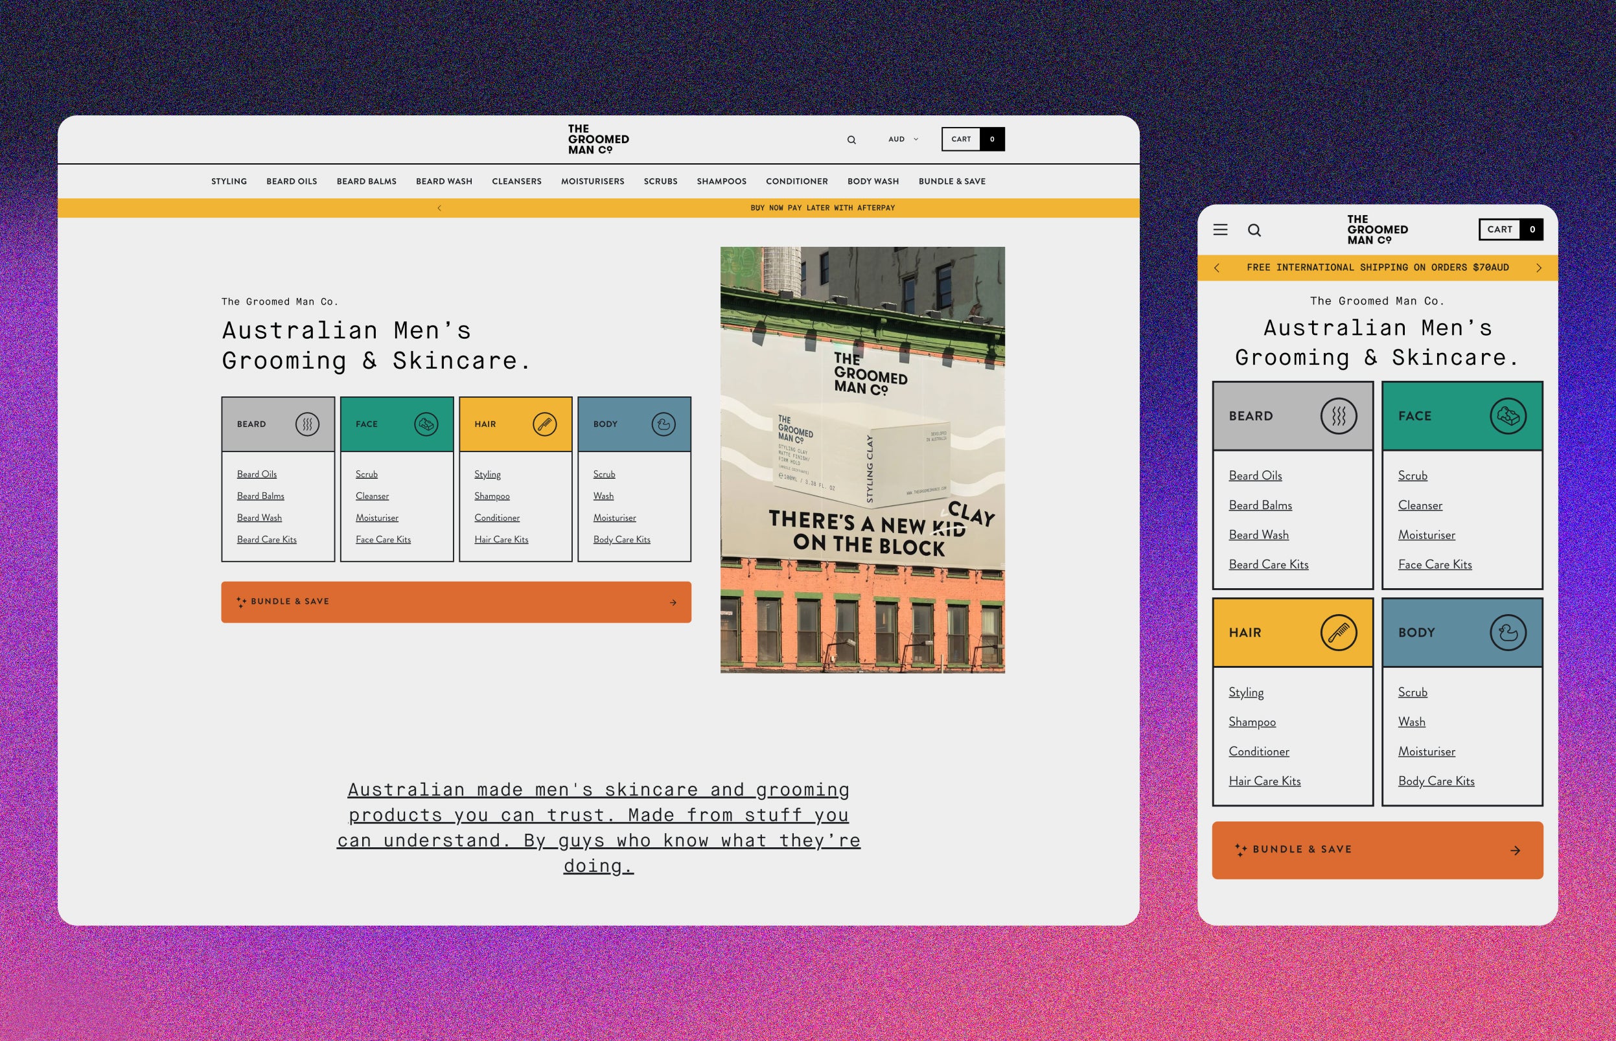Click the desktop search magnifier icon
Viewport: 1616px width, 1041px height.
click(x=851, y=140)
